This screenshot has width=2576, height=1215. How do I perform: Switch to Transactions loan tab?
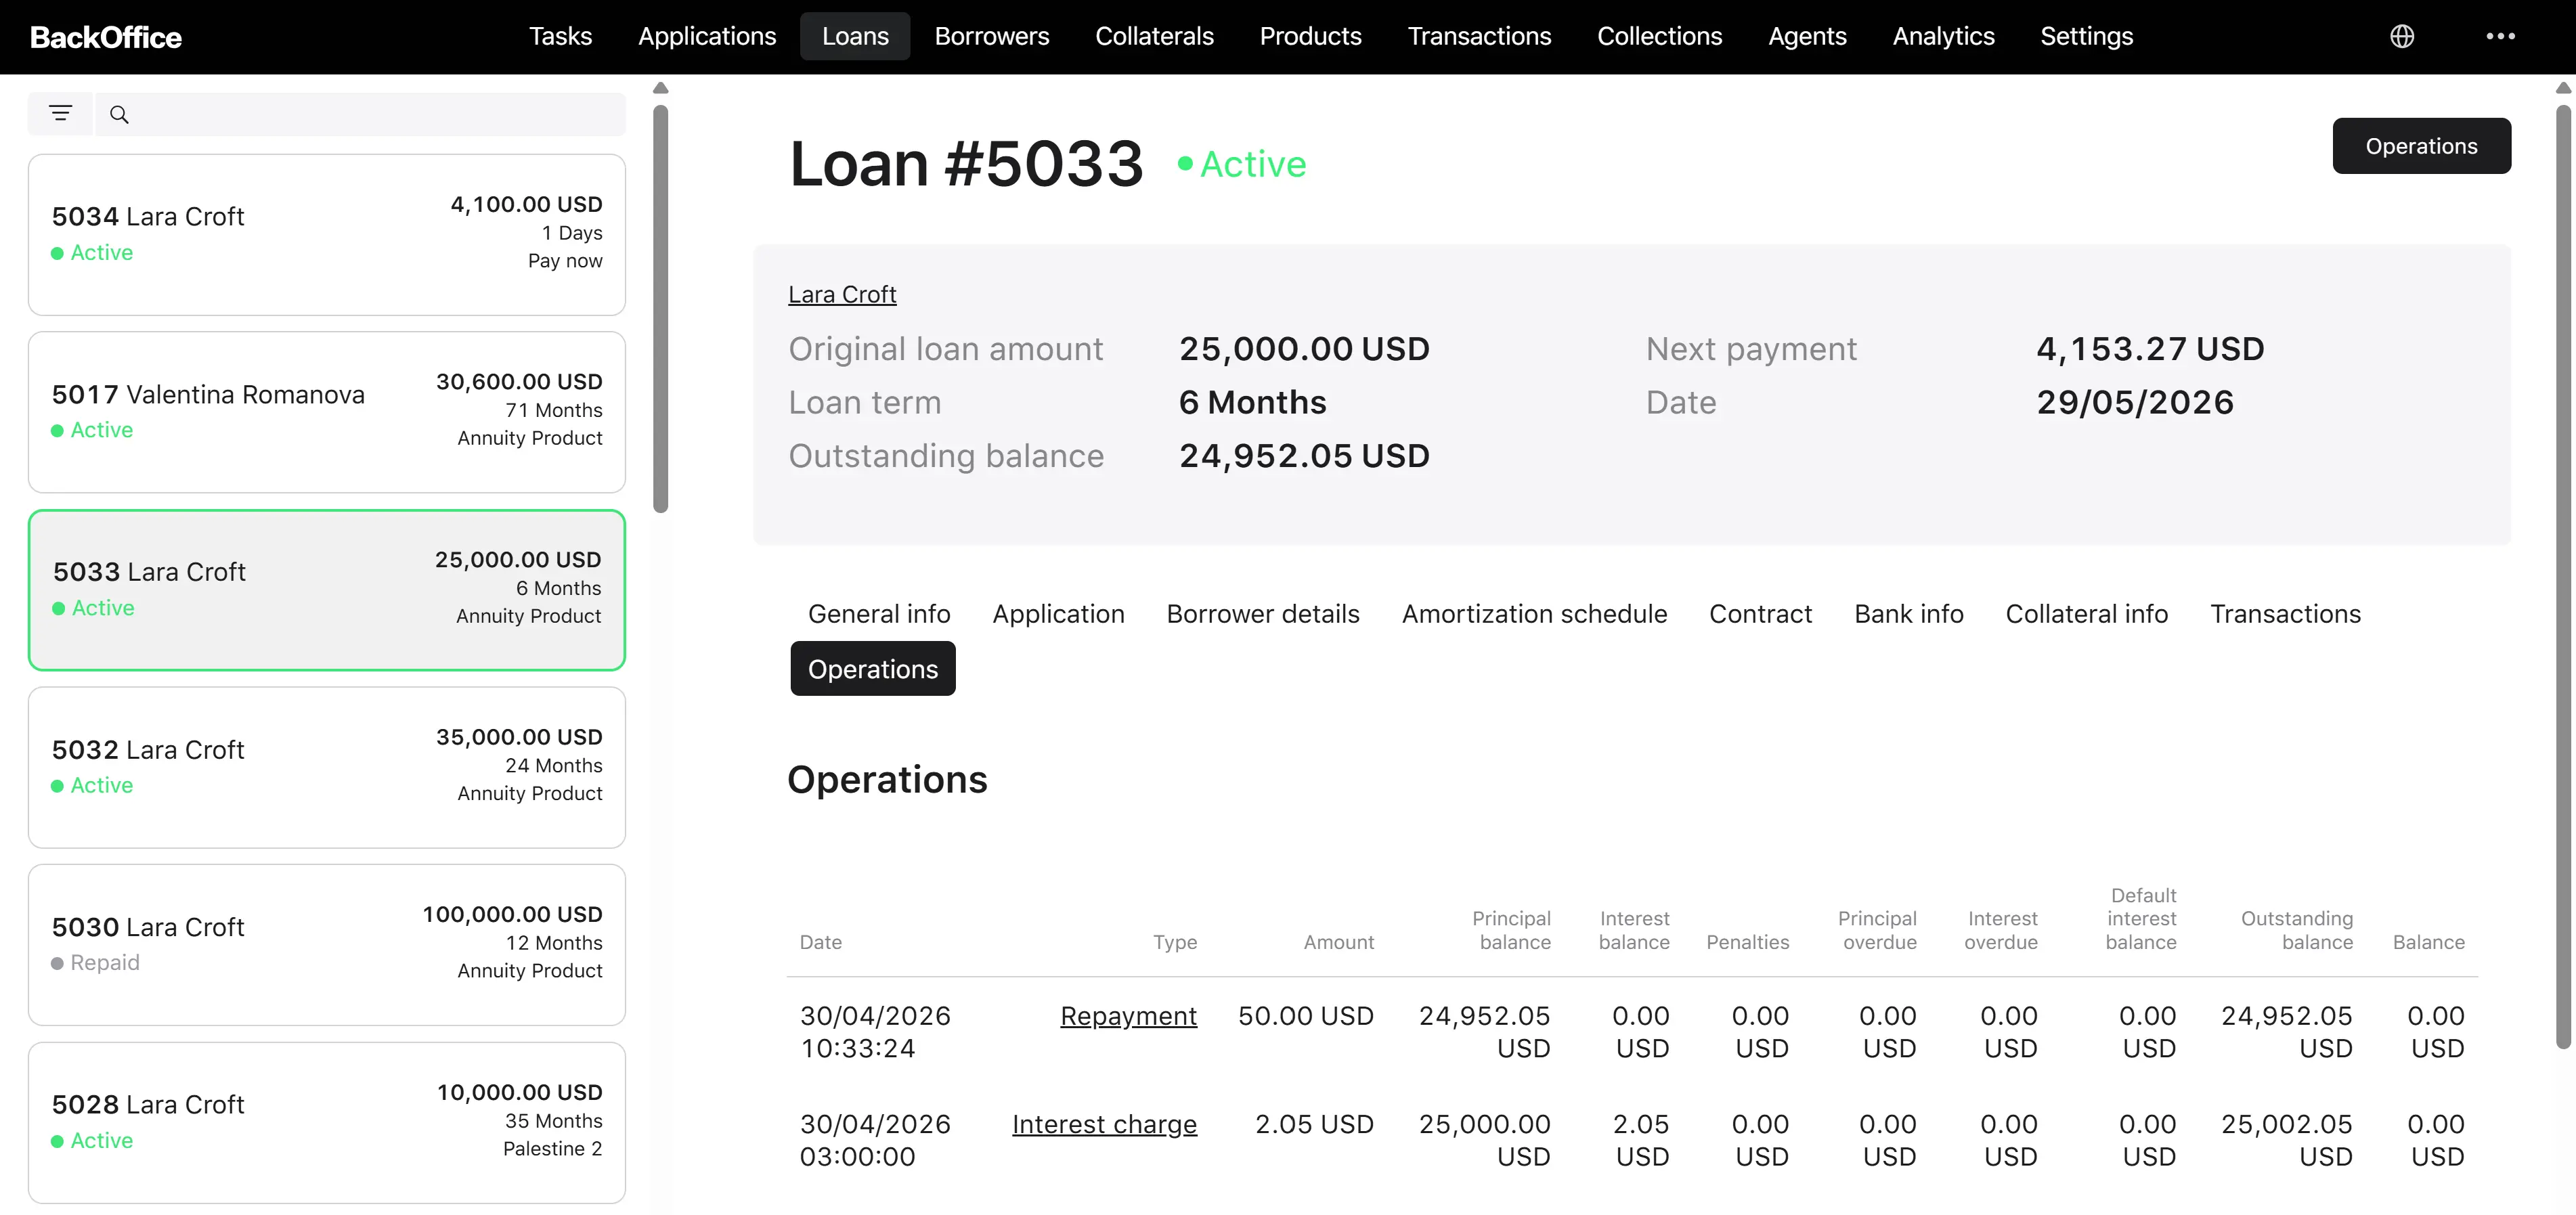(x=2285, y=614)
